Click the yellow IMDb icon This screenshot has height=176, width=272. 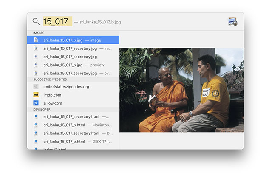(36, 95)
